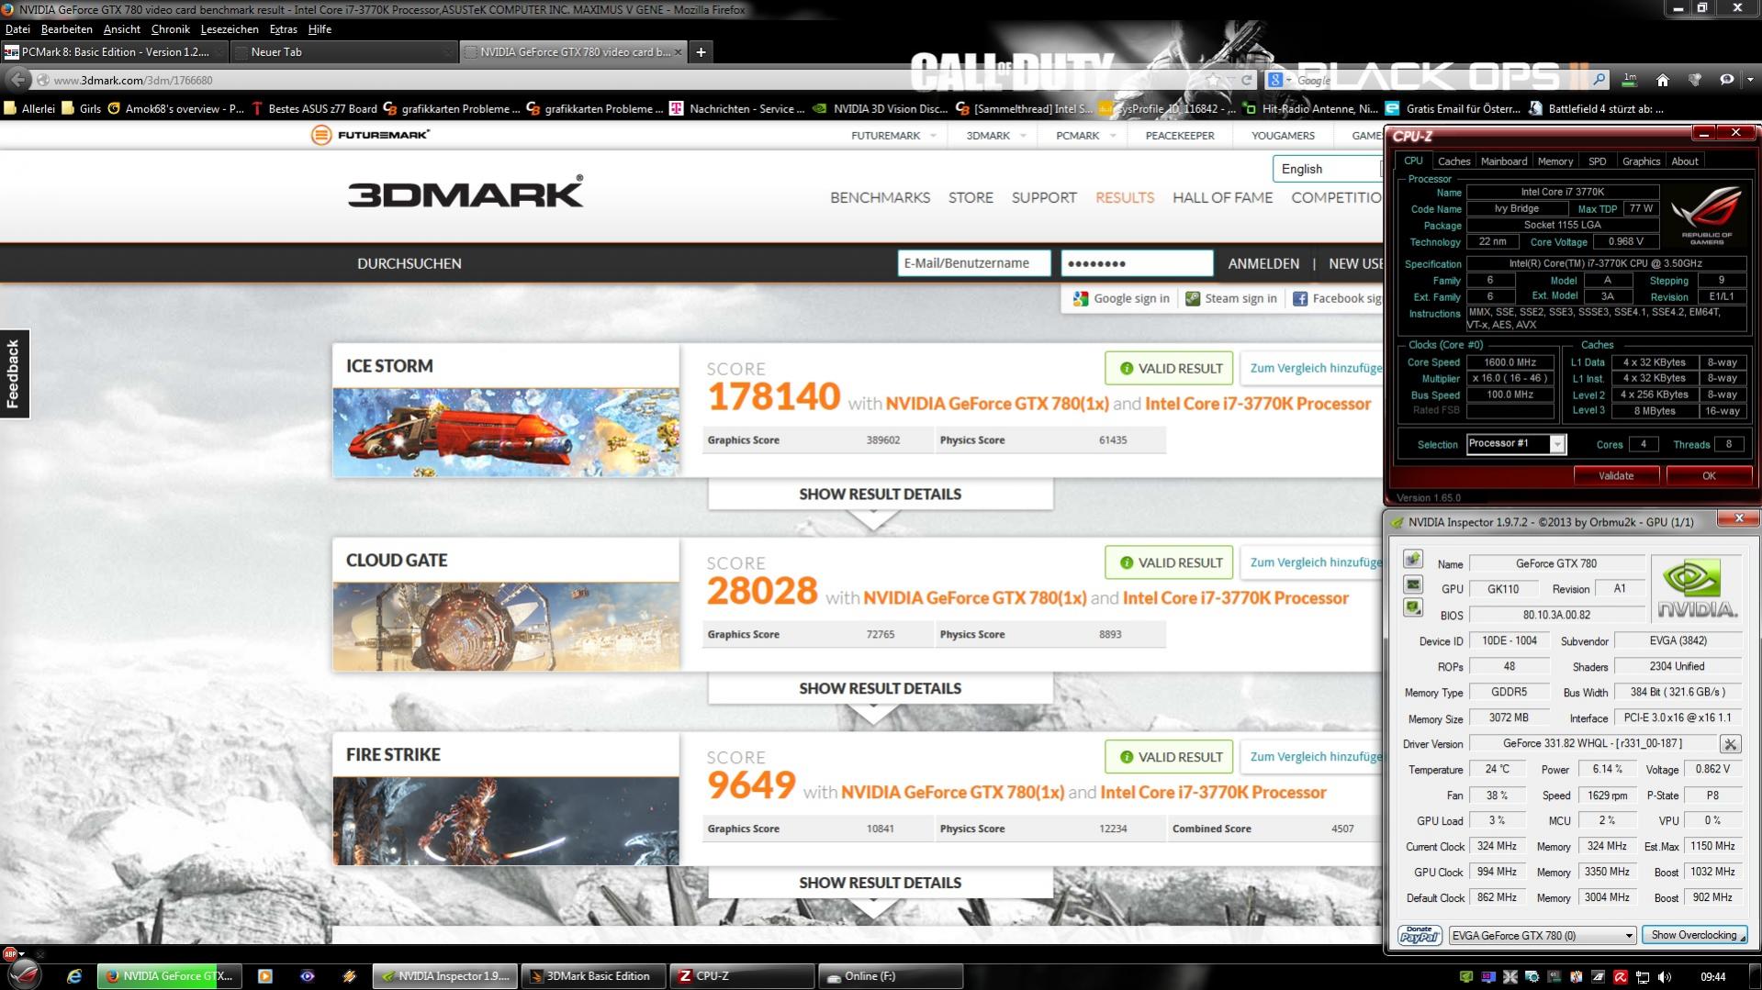Click the reload page icon in address bar
This screenshot has width=1762, height=990.
tap(1246, 80)
